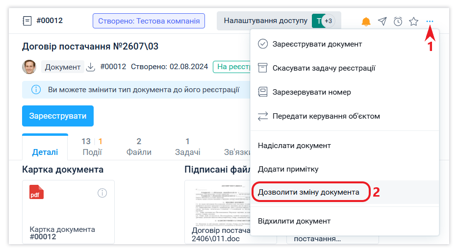This screenshot has height=252, width=458.
Task: Open the three-dots more actions menu
Action: click(x=430, y=21)
